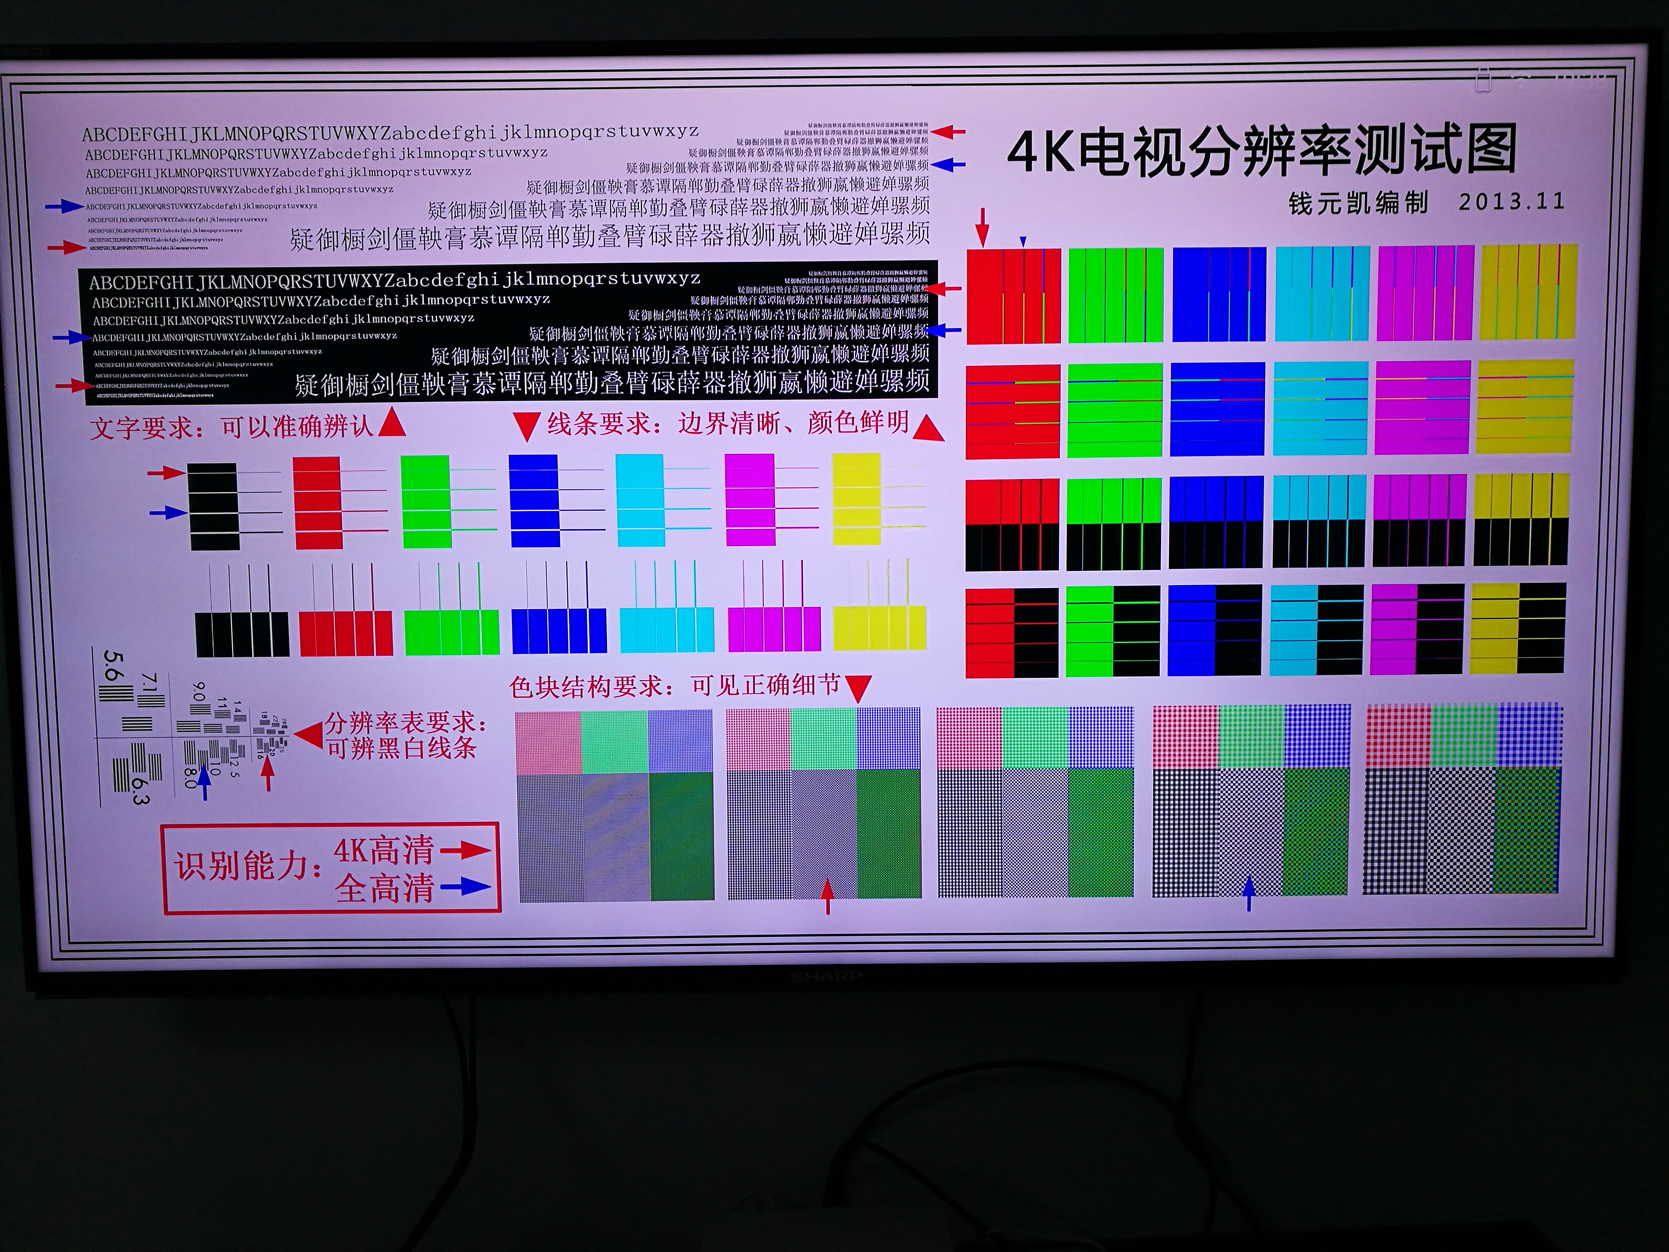The height and width of the screenshot is (1252, 1669).
Task: Click the label 识别能力: in red box
Action: (248, 866)
